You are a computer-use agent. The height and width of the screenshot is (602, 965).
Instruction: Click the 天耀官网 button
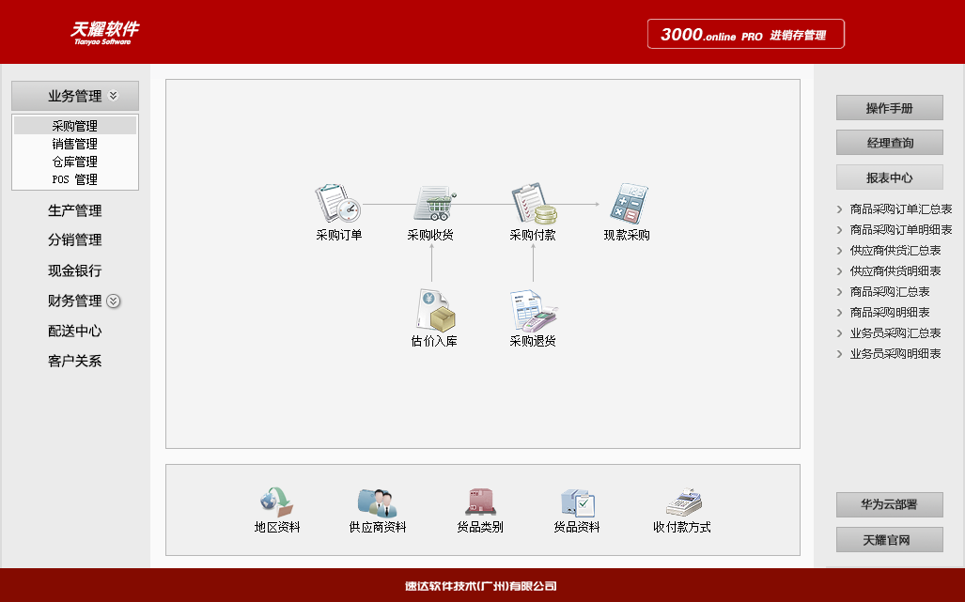click(889, 540)
